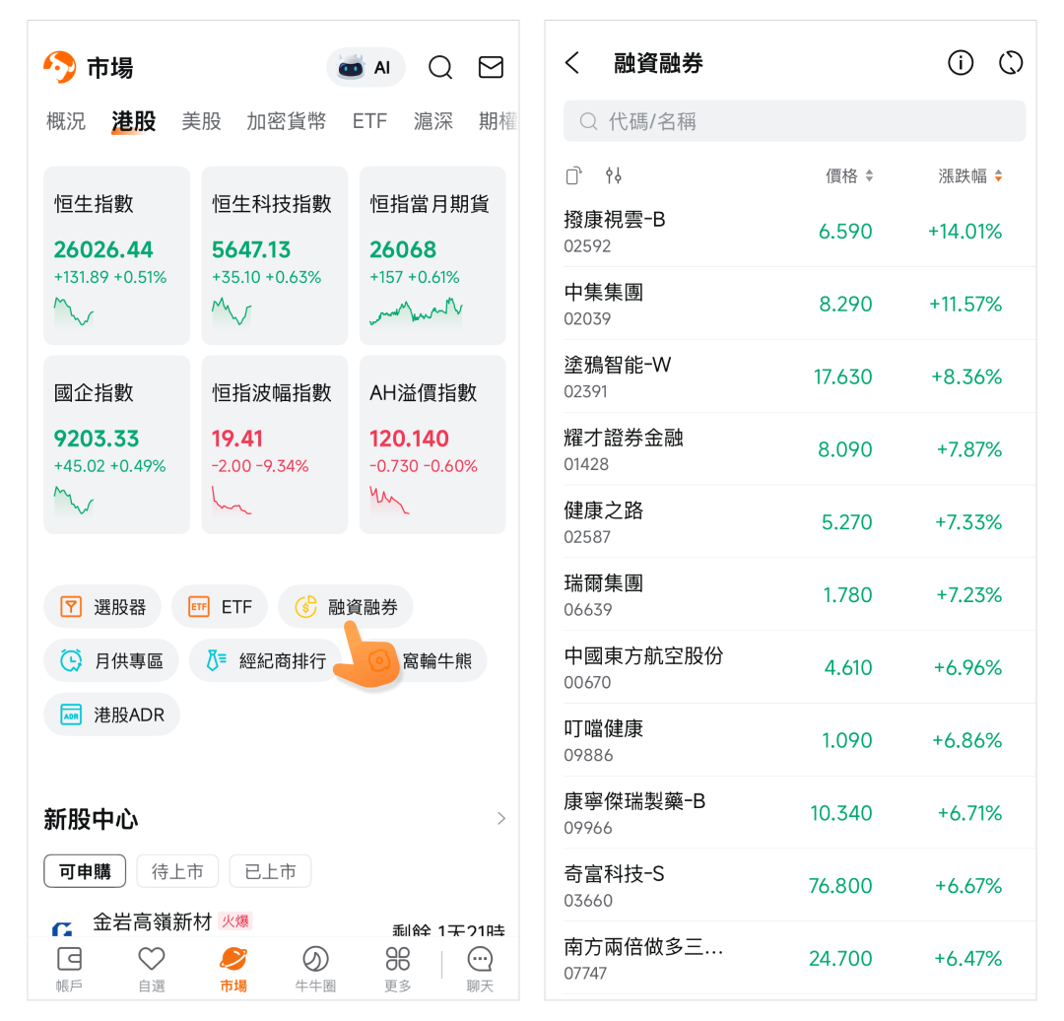
Task: Sort list by 價格 column
Action: click(848, 176)
